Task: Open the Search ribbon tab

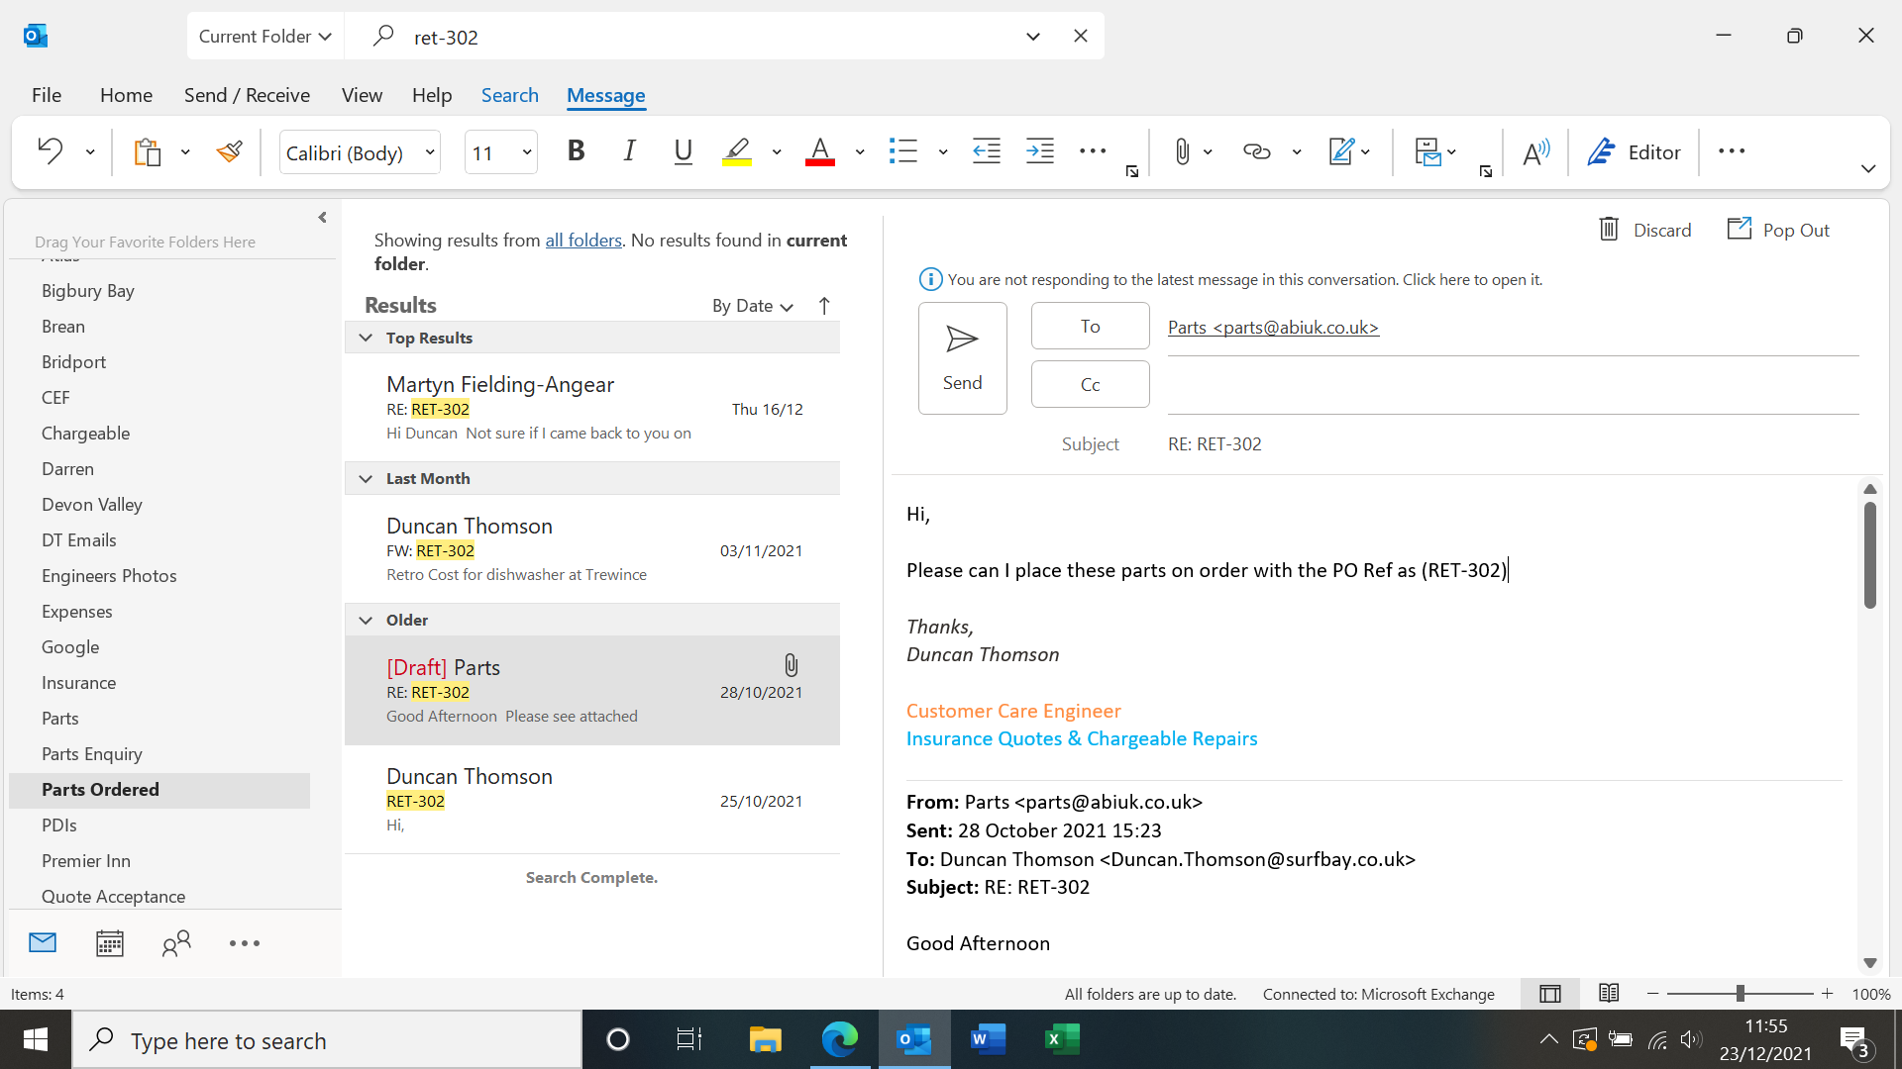Action: pos(509,95)
